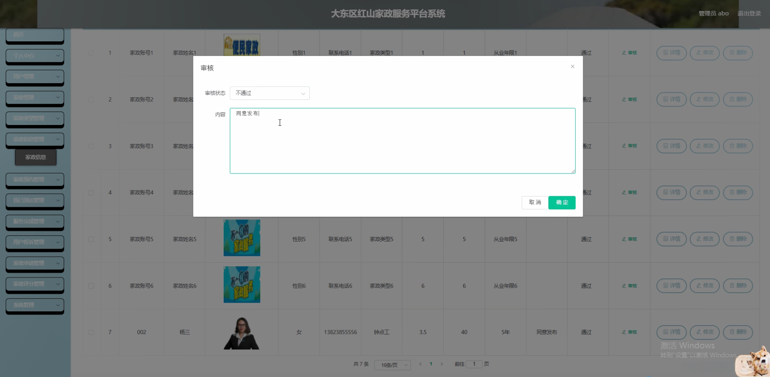This screenshot has height=377, width=770.
Task: Click the 前往 page number input
Action: [x=474, y=364]
